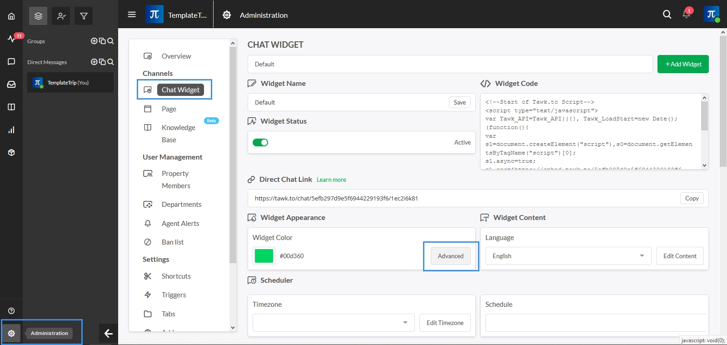Click the Administration header gear icon
This screenshot has width=727, height=345.
227,15
